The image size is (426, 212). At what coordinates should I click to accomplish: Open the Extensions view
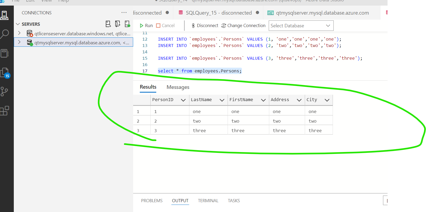click(x=5, y=111)
